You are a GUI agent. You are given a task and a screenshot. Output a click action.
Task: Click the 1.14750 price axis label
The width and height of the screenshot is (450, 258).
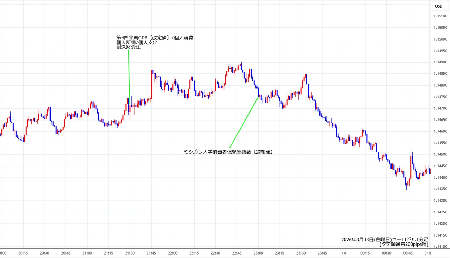click(440, 97)
